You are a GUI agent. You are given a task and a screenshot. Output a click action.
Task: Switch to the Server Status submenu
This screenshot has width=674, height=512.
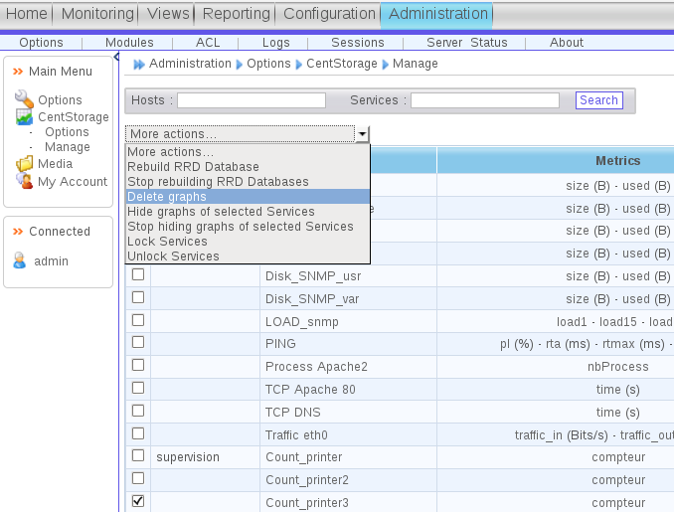(x=466, y=43)
